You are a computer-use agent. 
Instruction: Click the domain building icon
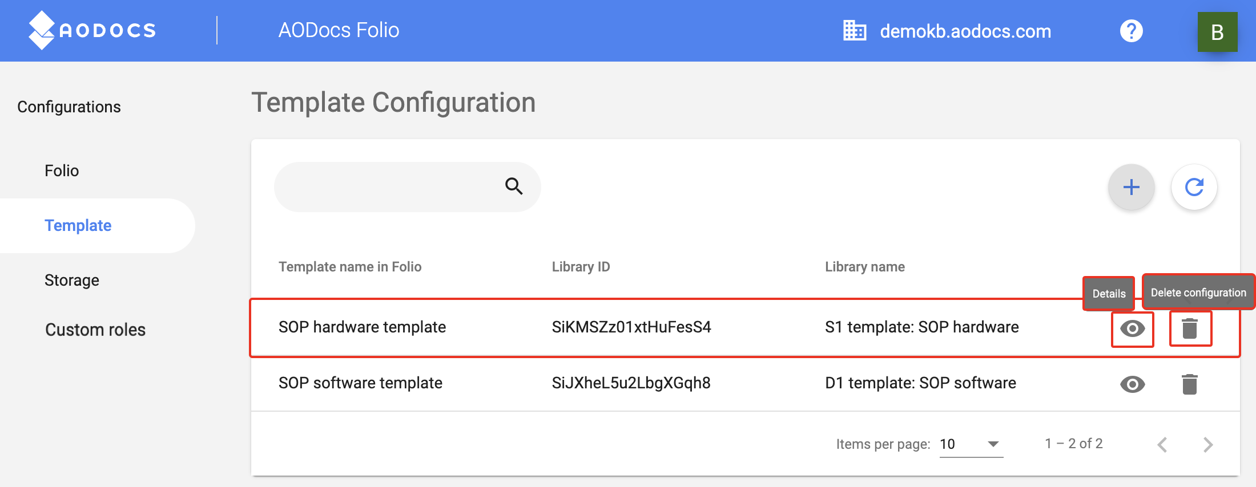[x=855, y=31]
